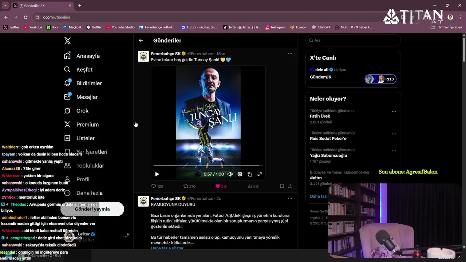This screenshot has height=262, width=466.
Task: Open Foxepin bookmark
Action: click(299, 27)
